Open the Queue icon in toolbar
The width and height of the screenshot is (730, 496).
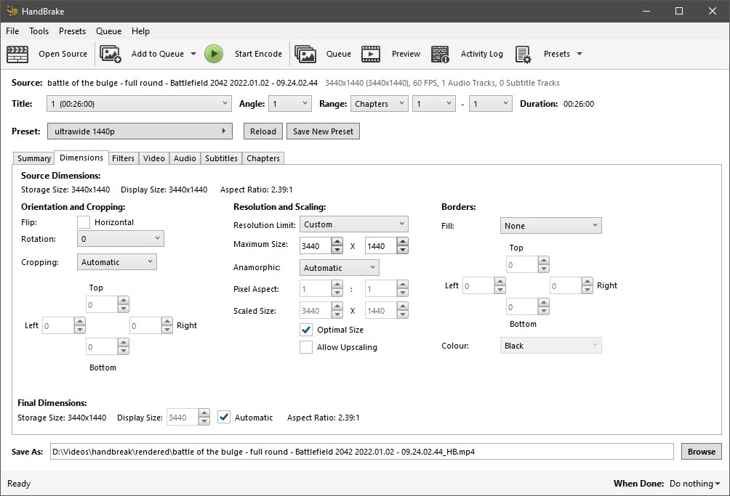pyautogui.click(x=305, y=54)
